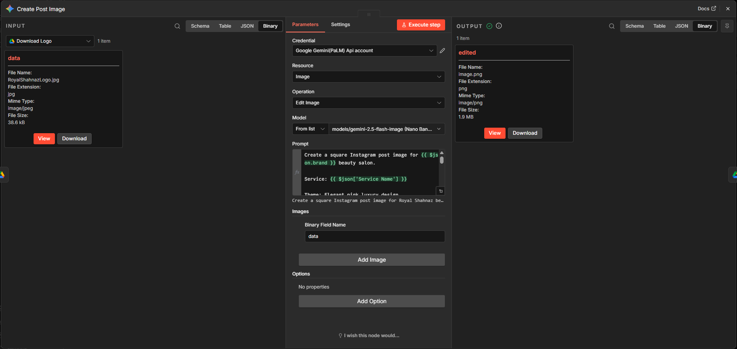Switch input view to JSON
Image resolution: width=737 pixels, height=349 pixels.
pos(247,26)
